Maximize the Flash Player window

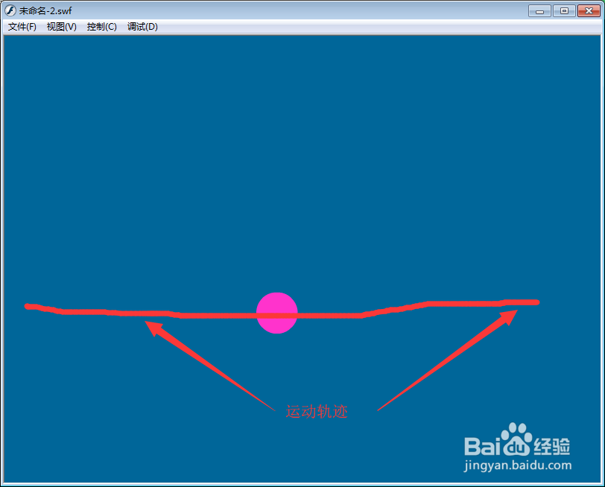click(564, 10)
